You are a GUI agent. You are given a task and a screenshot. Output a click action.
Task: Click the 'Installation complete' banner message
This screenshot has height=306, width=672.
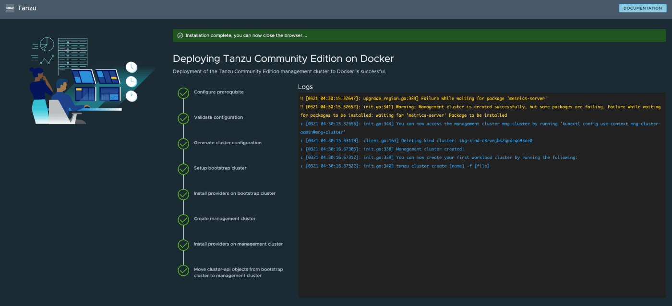[x=246, y=35]
